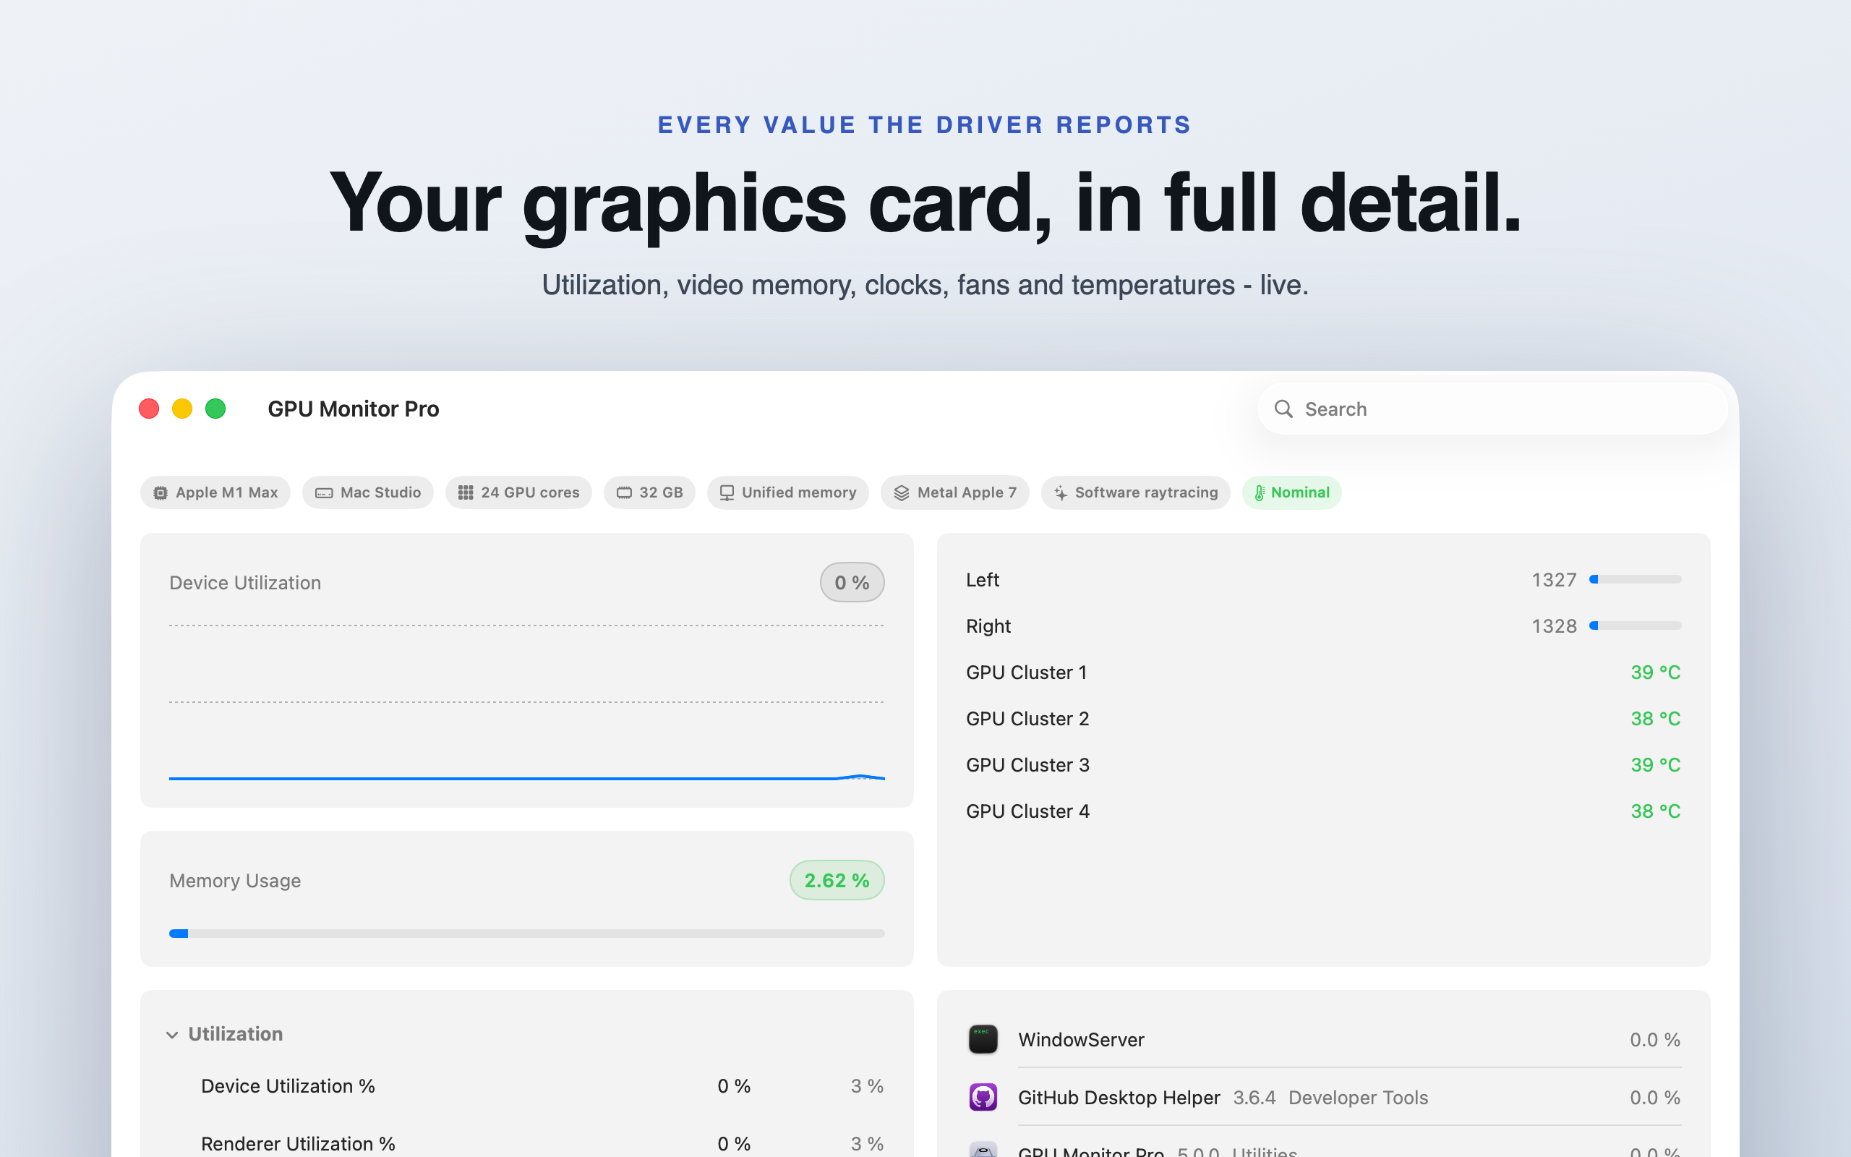Click the 2.62 % memory usage badge
This screenshot has height=1157, width=1851.
pos(837,880)
